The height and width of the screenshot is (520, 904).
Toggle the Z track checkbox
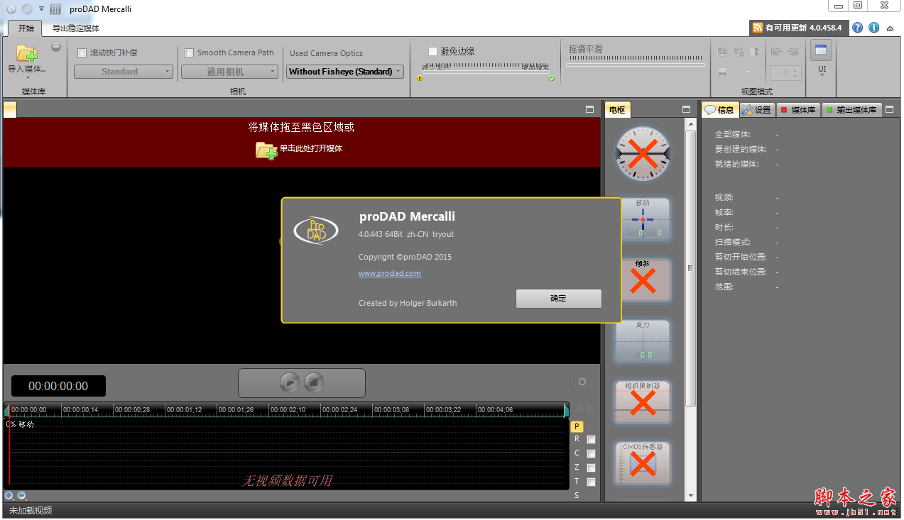click(x=591, y=468)
